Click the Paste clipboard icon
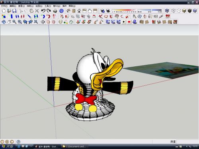The image size is (199, 149). pyautogui.click(x=31, y=11)
